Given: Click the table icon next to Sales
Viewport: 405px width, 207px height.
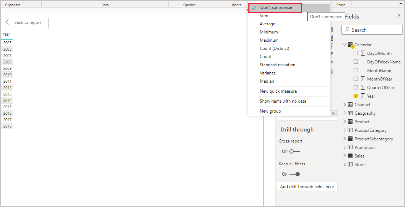Looking at the screenshot, I should click(350, 156).
